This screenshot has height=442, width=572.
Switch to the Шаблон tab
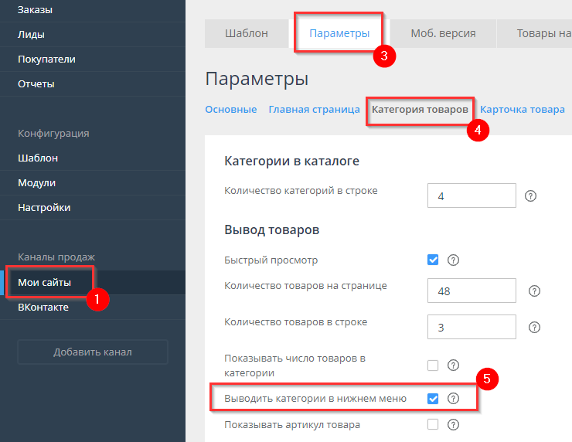point(246,33)
